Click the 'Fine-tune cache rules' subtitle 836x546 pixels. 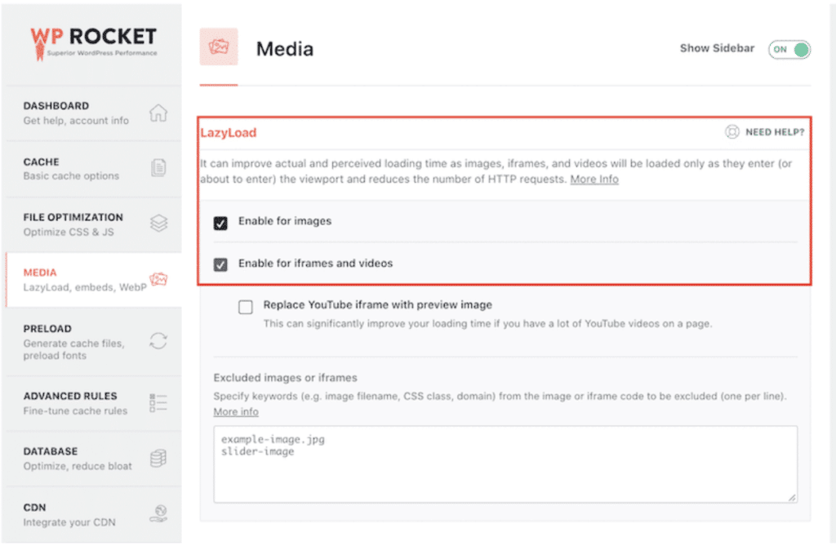(75, 411)
